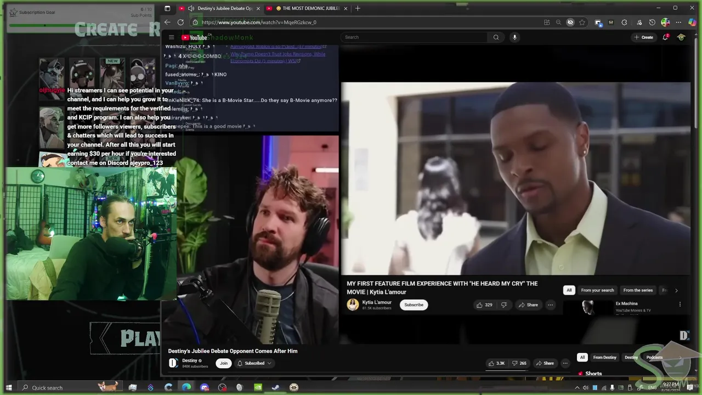Select the 'From your search' chip
The height and width of the screenshot is (395, 702).
click(597, 290)
